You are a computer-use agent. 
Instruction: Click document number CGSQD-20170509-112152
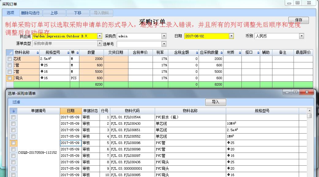click(x=38, y=153)
